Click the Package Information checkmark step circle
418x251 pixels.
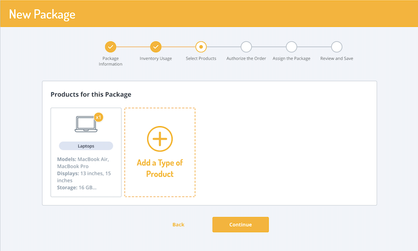pyautogui.click(x=110, y=47)
